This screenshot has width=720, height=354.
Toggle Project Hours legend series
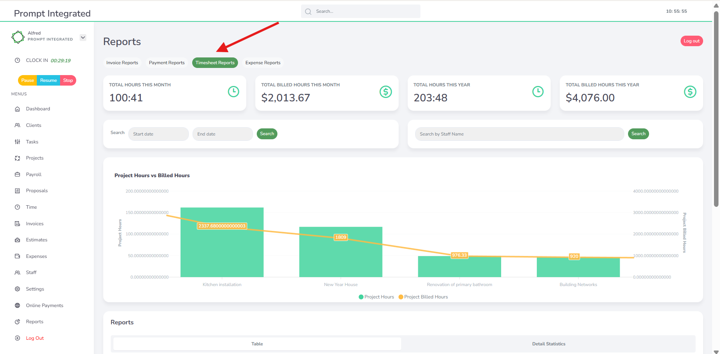(376, 297)
